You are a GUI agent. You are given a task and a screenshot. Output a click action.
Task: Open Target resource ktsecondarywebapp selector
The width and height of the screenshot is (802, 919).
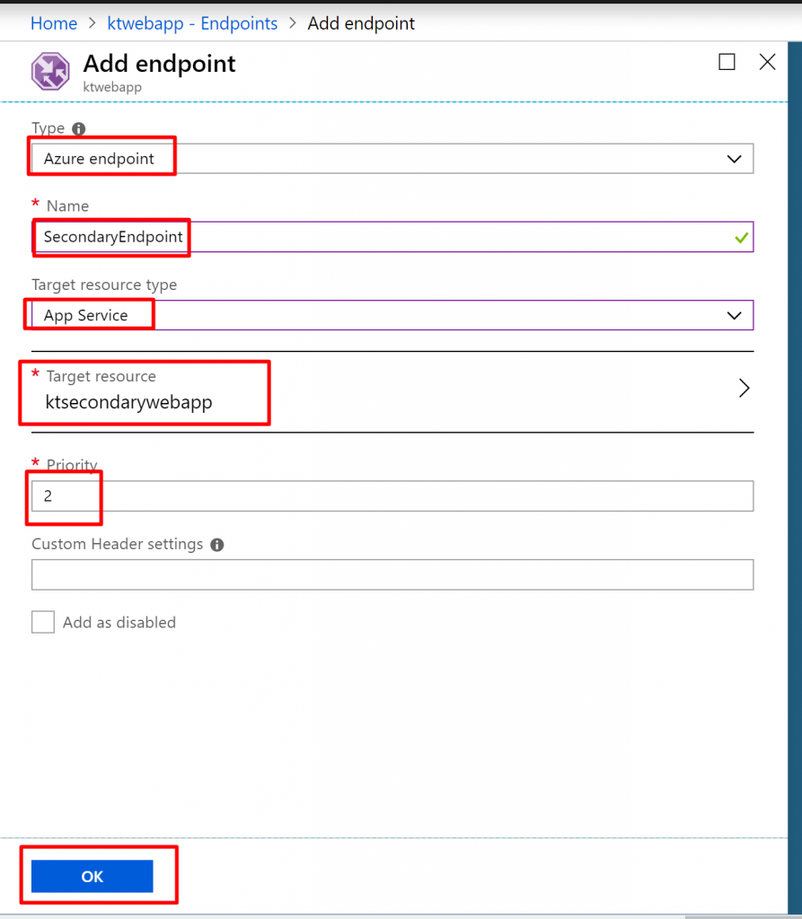[x=392, y=391]
